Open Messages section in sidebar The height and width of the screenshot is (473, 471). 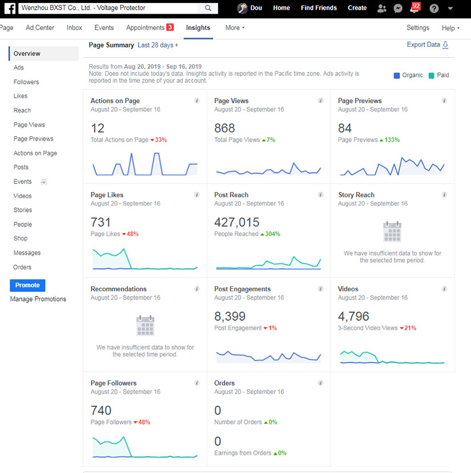coord(27,253)
